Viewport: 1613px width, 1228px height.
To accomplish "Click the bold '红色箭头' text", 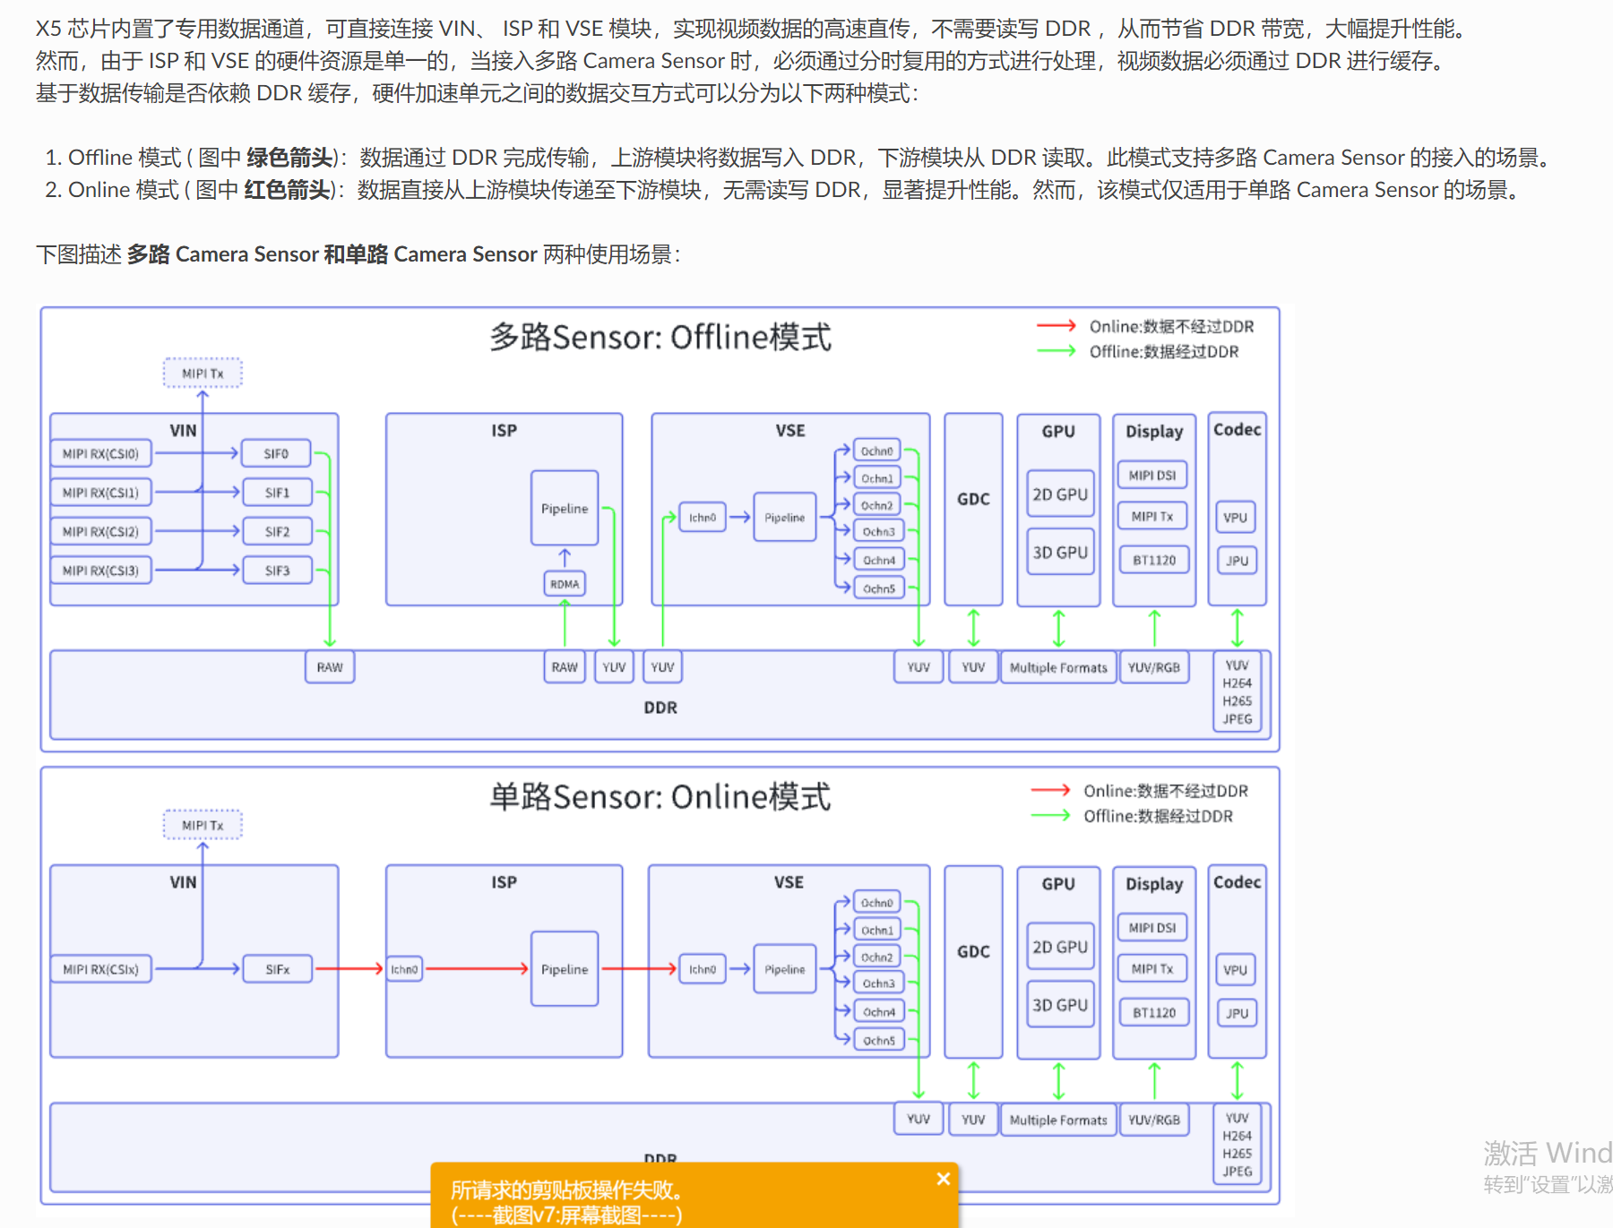I will tap(287, 190).
